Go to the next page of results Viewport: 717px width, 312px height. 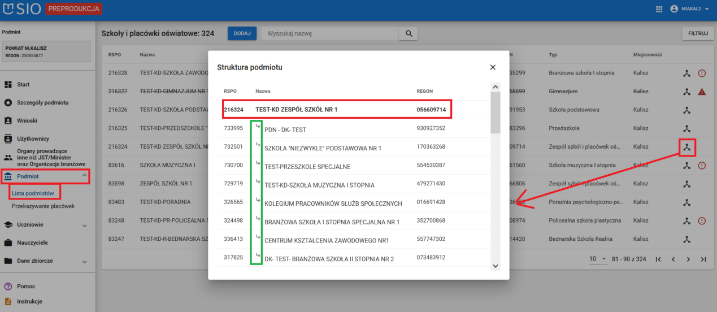pos(688,259)
